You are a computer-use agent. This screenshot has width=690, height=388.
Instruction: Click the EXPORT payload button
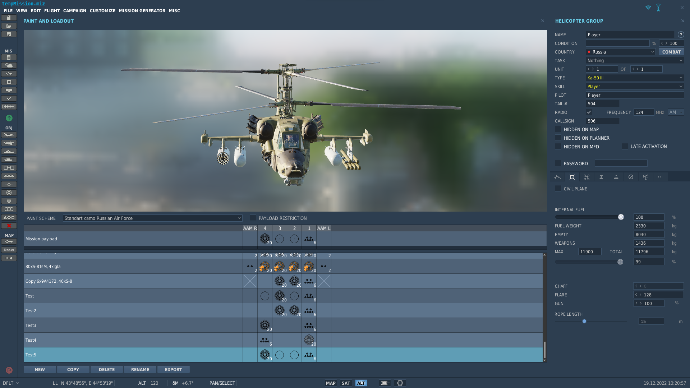(174, 369)
